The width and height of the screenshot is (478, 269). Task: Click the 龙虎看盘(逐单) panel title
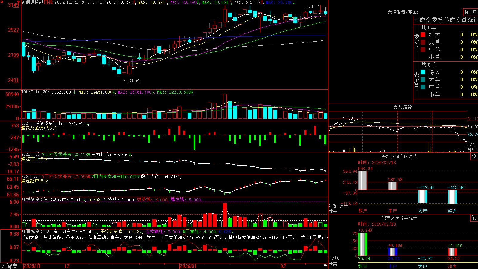(403, 12)
